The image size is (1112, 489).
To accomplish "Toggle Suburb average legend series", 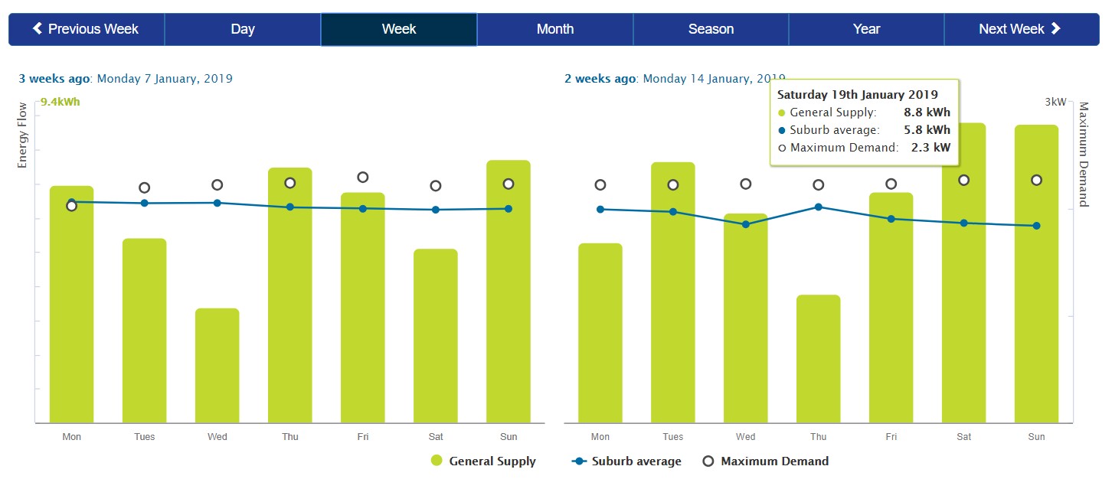I will (x=636, y=461).
